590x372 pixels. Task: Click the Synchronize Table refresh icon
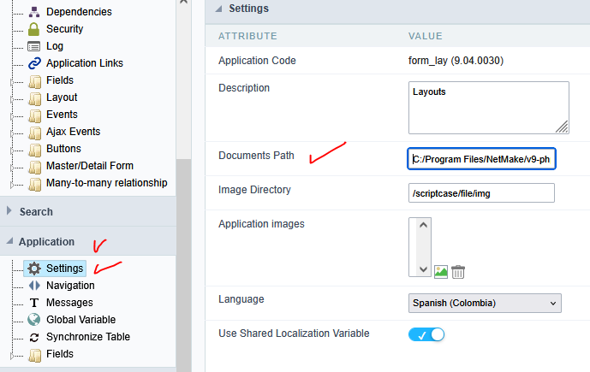tap(34, 337)
